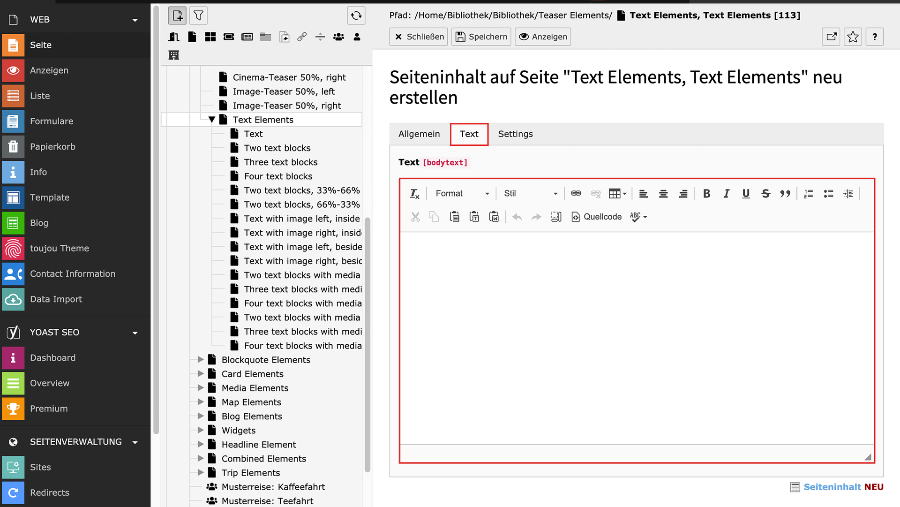Expand the Blockquote Elements tree node
The height and width of the screenshot is (507, 900).
201,360
